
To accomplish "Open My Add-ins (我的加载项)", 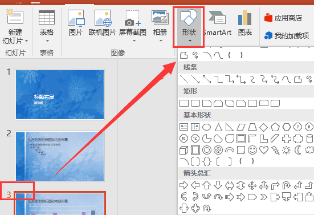I will 287,36.
